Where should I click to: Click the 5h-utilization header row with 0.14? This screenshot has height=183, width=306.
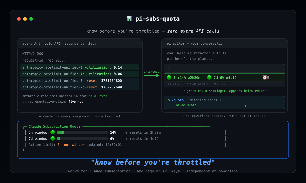coord(80,67)
